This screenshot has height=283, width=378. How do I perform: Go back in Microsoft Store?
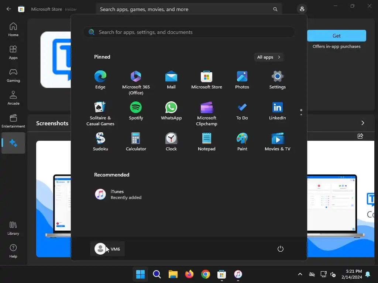click(x=9, y=9)
